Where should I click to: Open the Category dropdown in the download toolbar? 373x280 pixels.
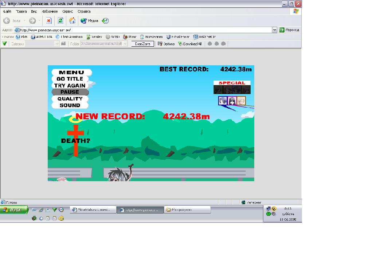pyautogui.click(x=57, y=44)
